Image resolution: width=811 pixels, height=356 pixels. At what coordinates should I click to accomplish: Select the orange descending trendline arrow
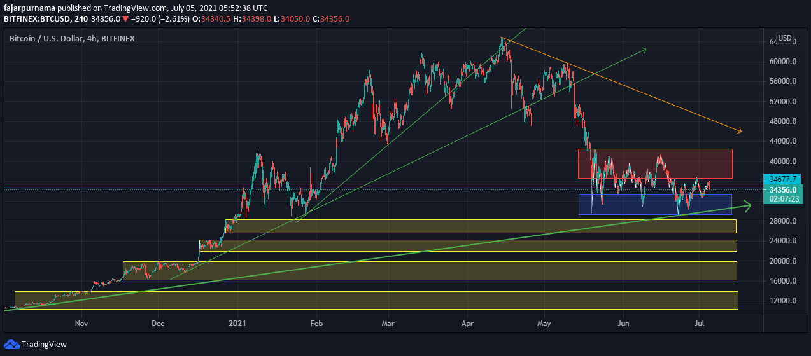point(623,85)
